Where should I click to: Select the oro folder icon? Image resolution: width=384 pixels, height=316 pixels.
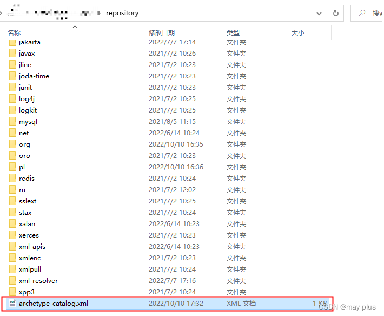[12, 155]
